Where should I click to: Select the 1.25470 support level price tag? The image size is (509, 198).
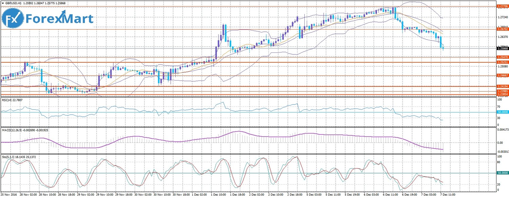tap(502, 57)
